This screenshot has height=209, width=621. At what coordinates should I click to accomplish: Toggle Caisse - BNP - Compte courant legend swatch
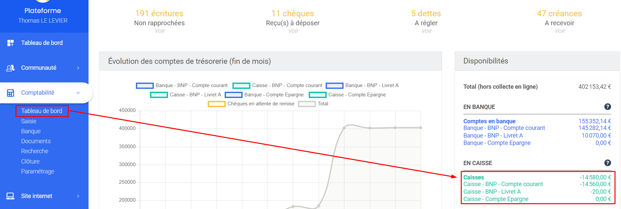[241, 86]
